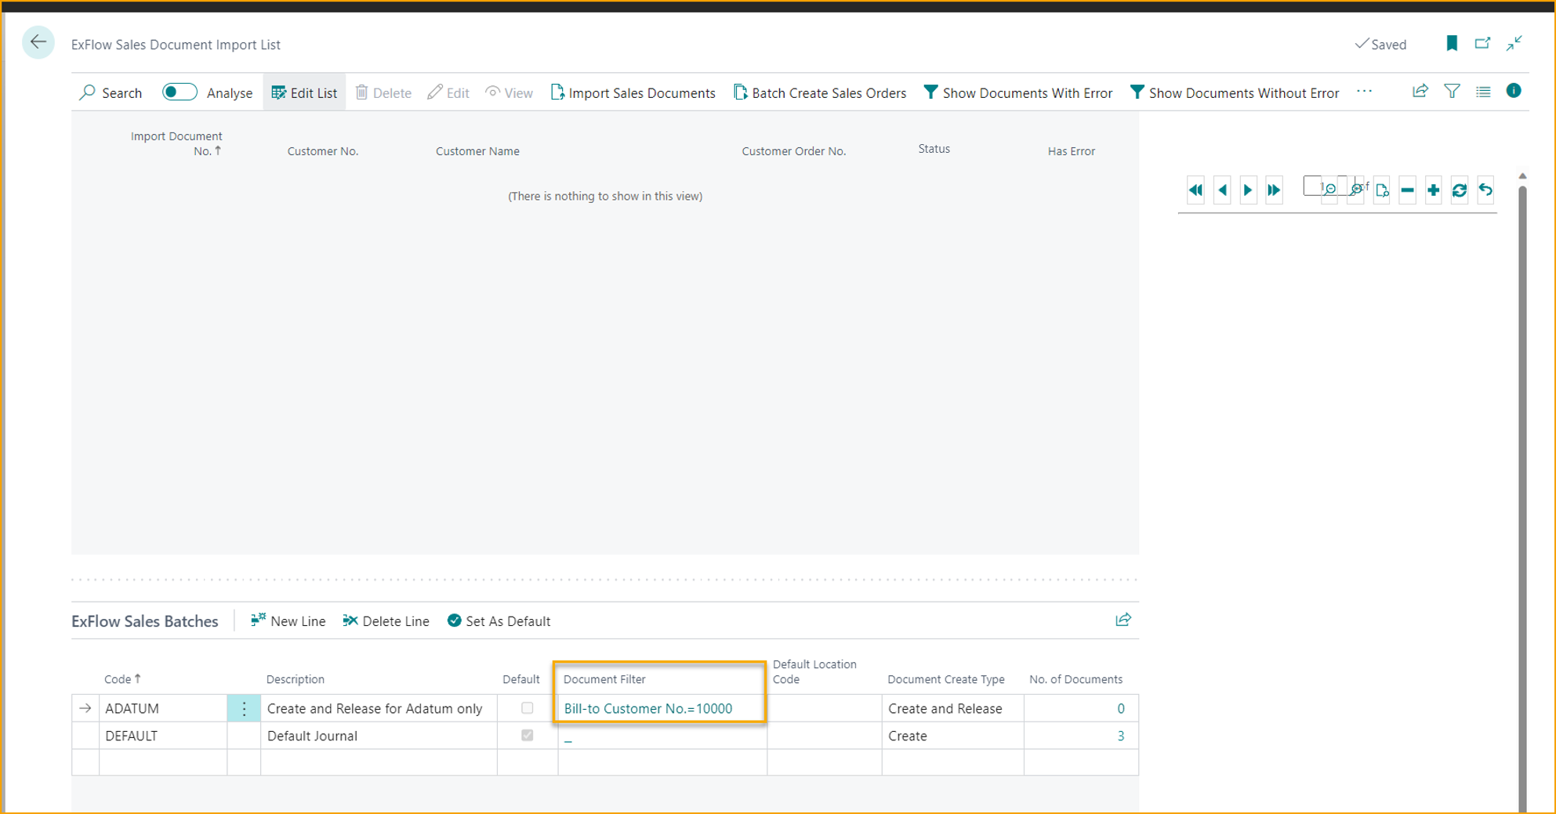The width and height of the screenshot is (1556, 814).
Task: Open the Learn more info icon
Action: (1514, 91)
